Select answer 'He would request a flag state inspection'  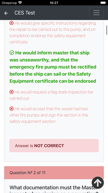point(51,95)
